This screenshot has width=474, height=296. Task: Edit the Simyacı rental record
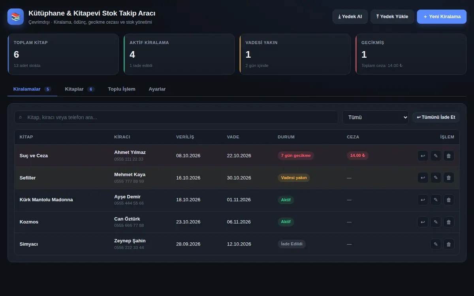[x=436, y=244]
